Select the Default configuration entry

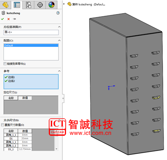point(31,46)
